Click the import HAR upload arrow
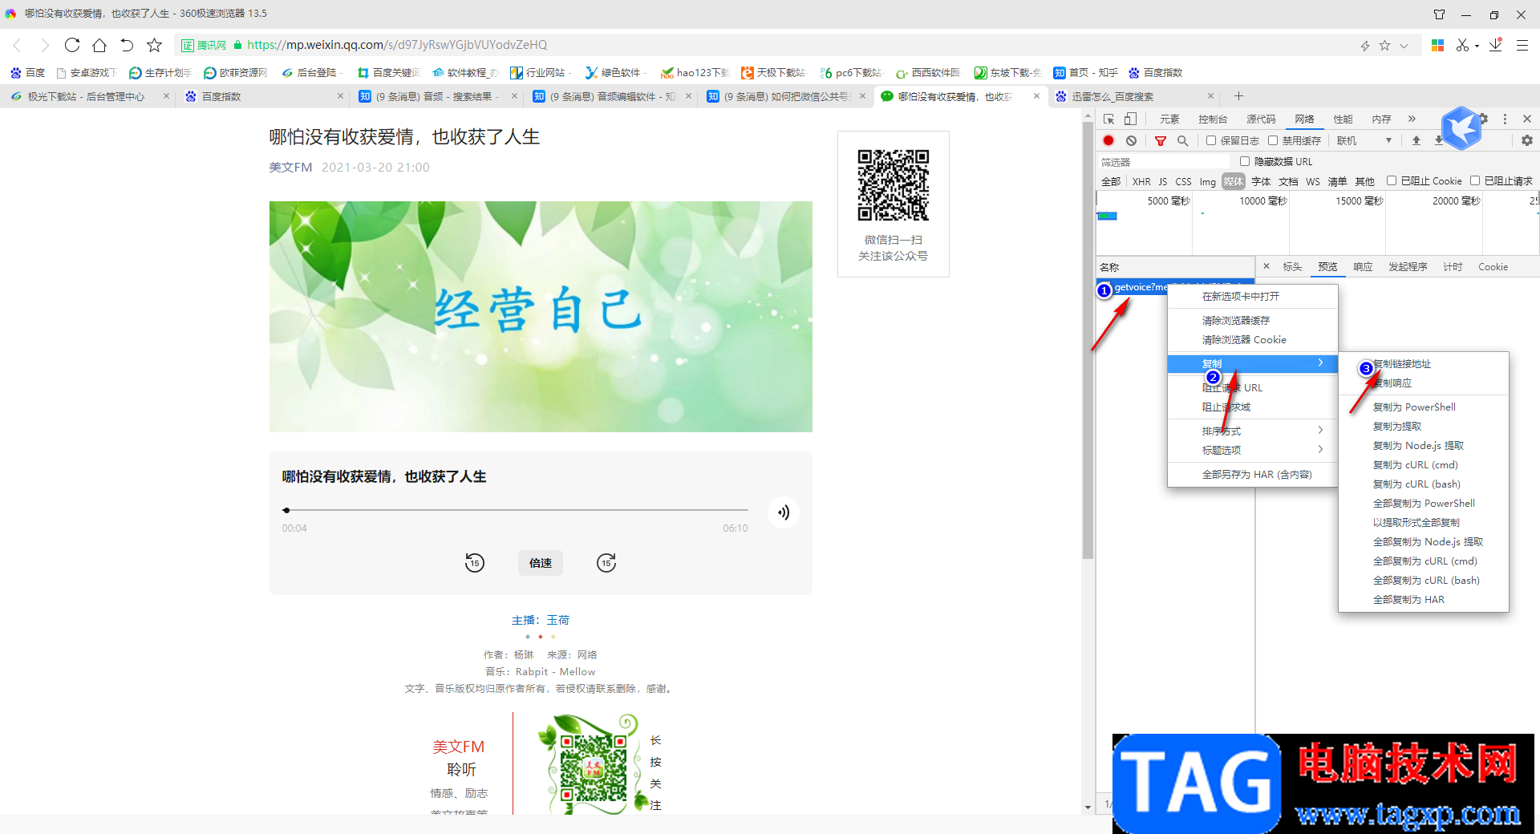 pos(1416,140)
